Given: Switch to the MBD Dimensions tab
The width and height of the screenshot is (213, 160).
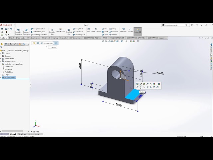Looking at the screenshot, I should 75,38.
